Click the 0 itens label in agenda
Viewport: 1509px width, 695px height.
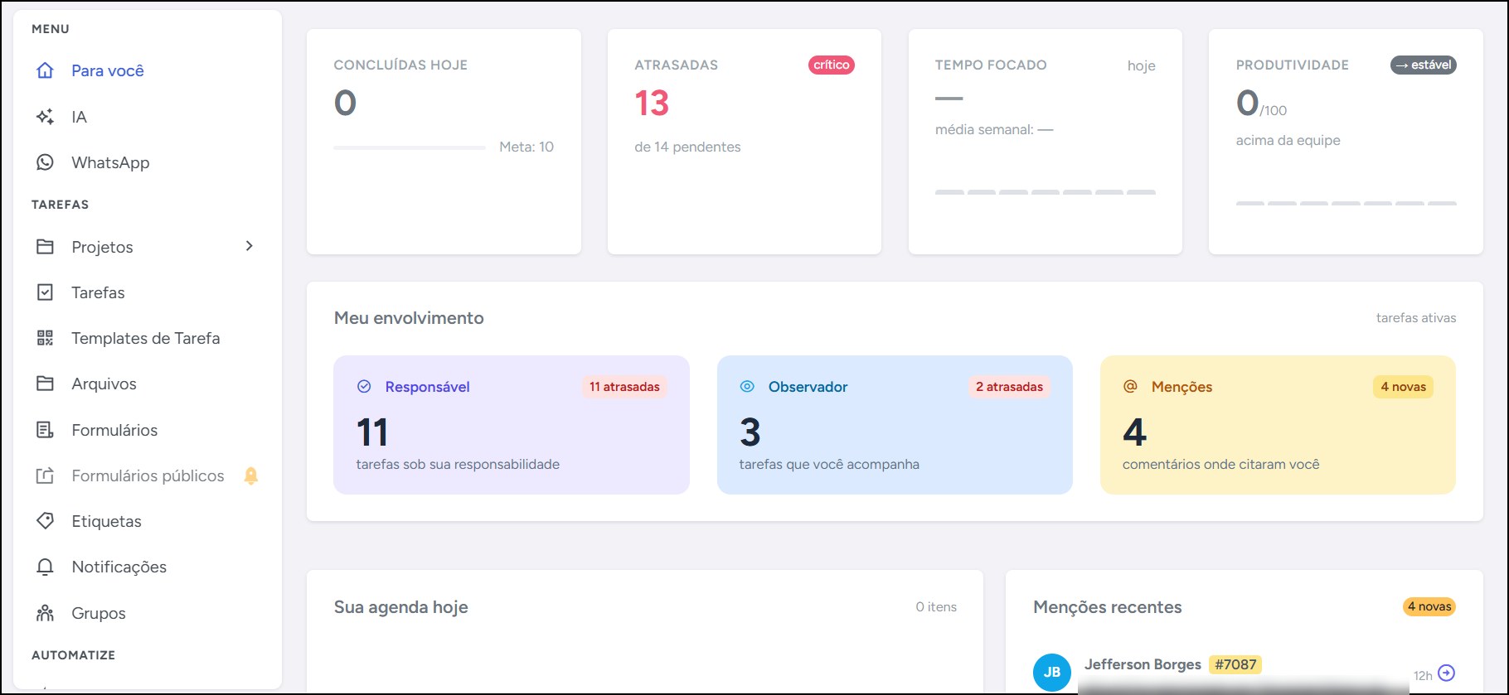tap(936, 607)
